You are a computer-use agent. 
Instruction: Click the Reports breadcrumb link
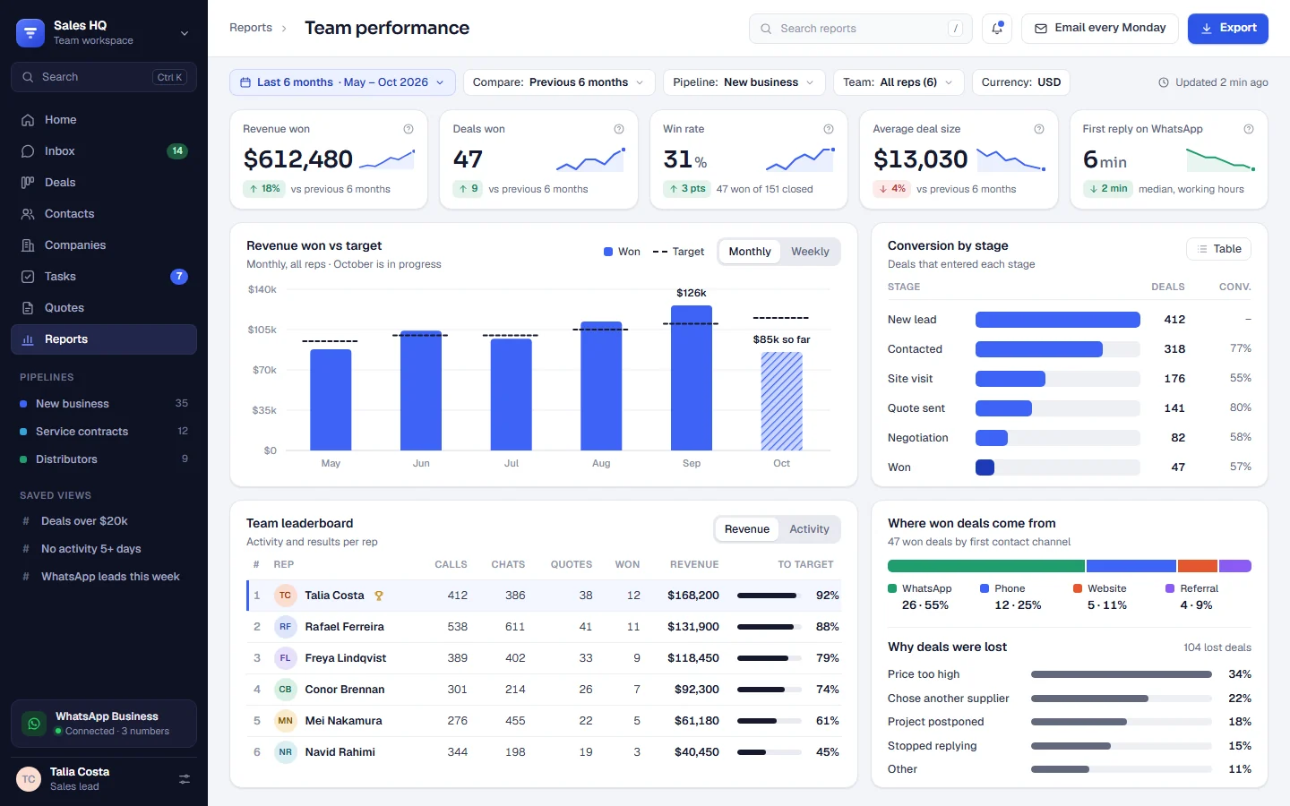click(x=251, y=28)
